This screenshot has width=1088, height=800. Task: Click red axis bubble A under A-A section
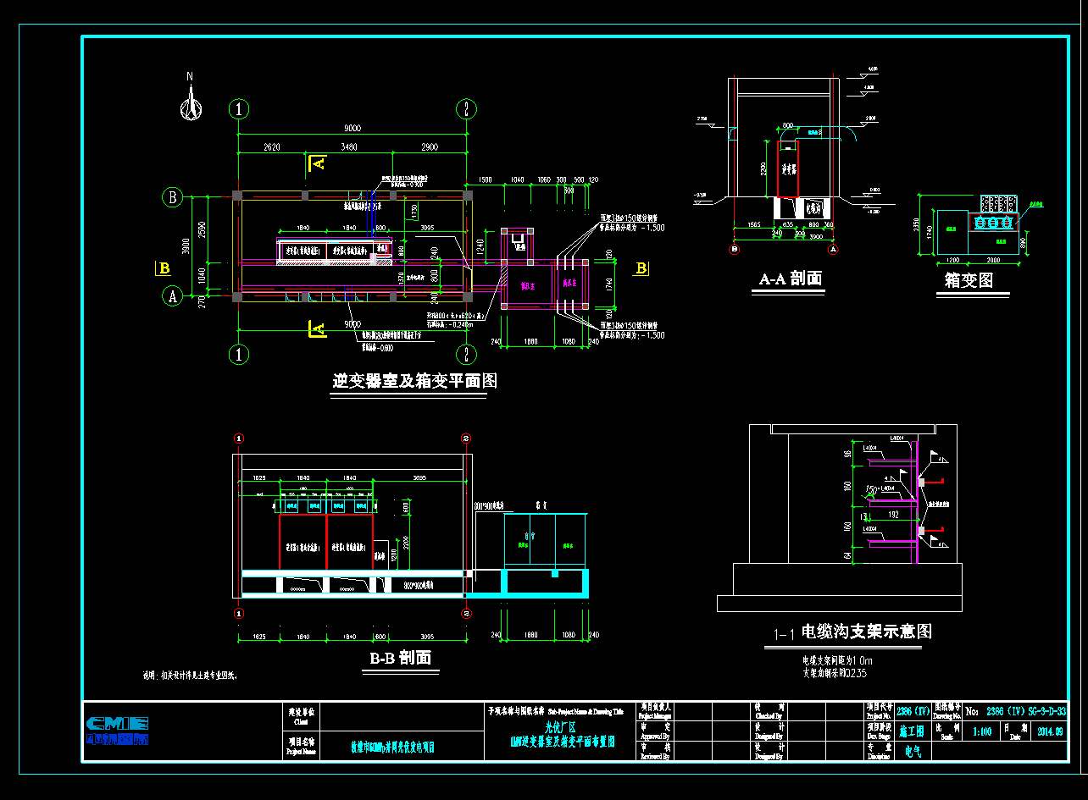point(833,250)
